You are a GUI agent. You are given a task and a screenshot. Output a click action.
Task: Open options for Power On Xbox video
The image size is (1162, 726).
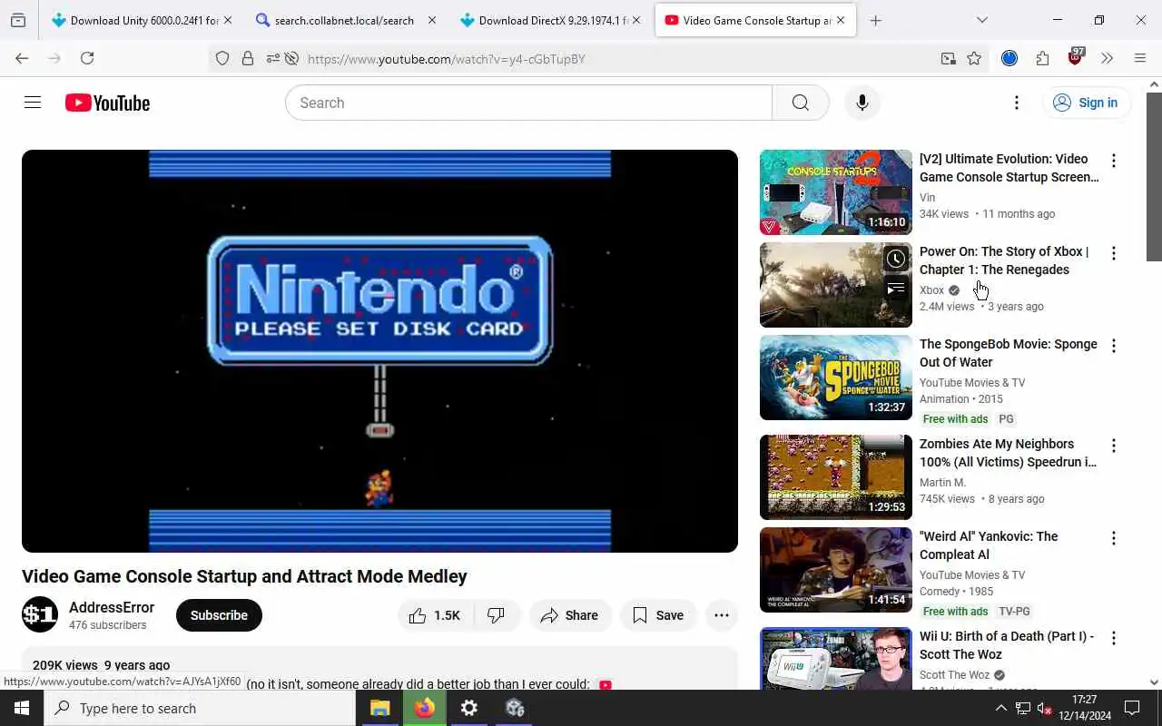click(1114, 253)
